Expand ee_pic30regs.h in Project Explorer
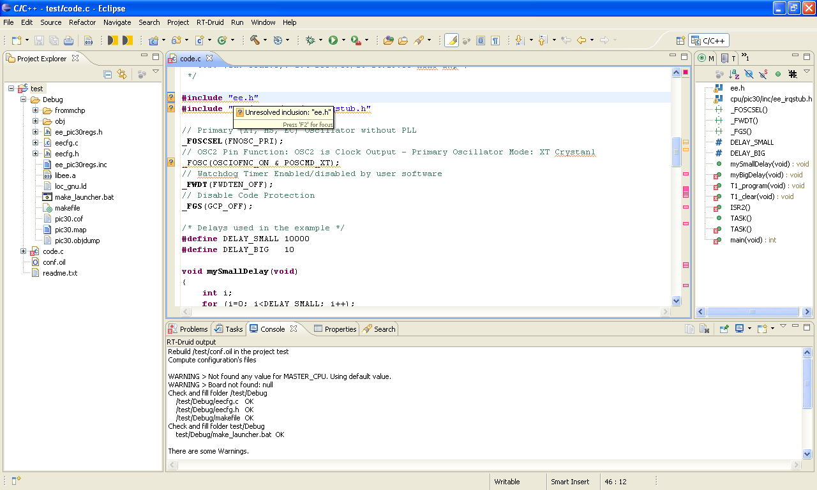 click(x=36, y=132)
